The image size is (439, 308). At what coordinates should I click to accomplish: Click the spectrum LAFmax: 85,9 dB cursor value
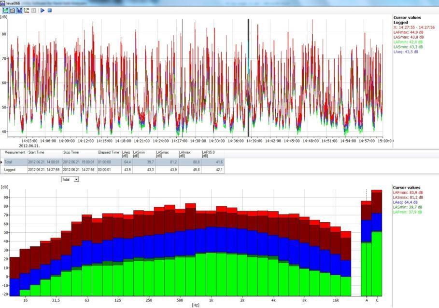408,192
